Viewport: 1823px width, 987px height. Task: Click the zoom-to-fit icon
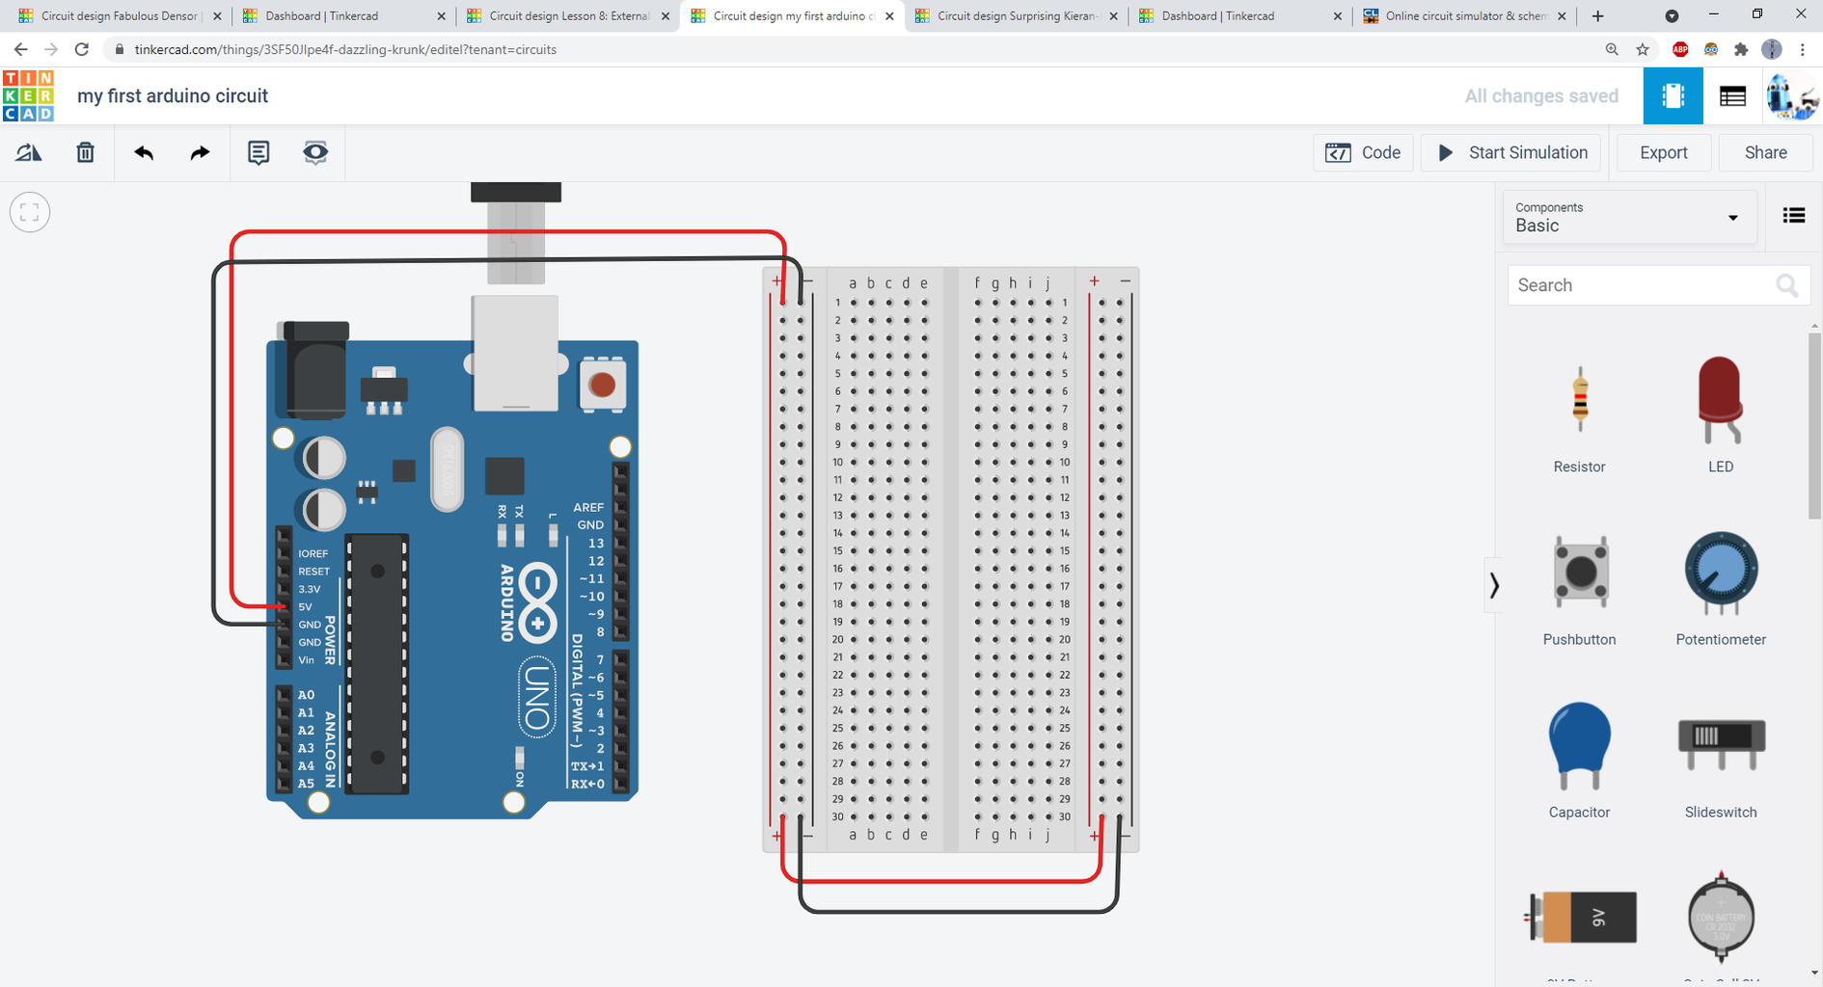29,212
